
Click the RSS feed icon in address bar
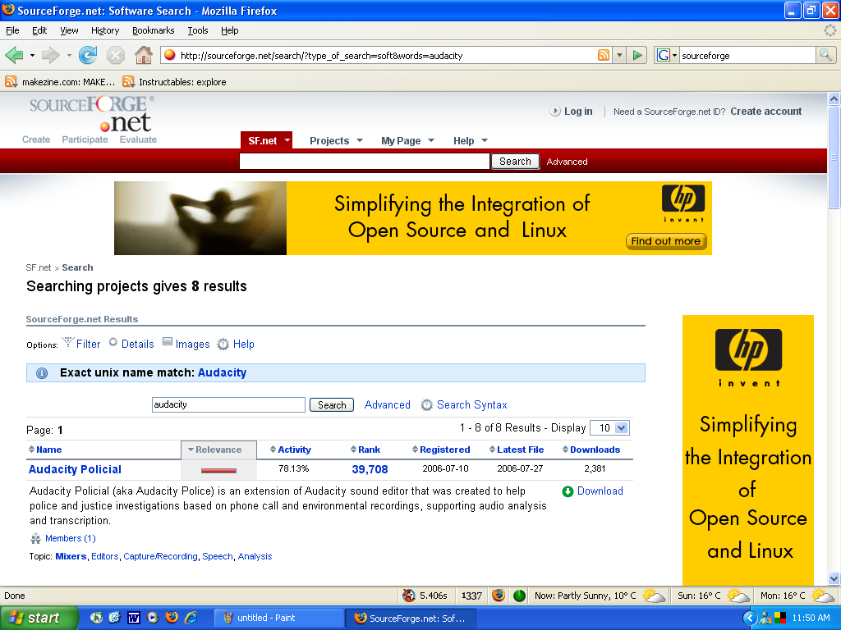pos(604,55)
